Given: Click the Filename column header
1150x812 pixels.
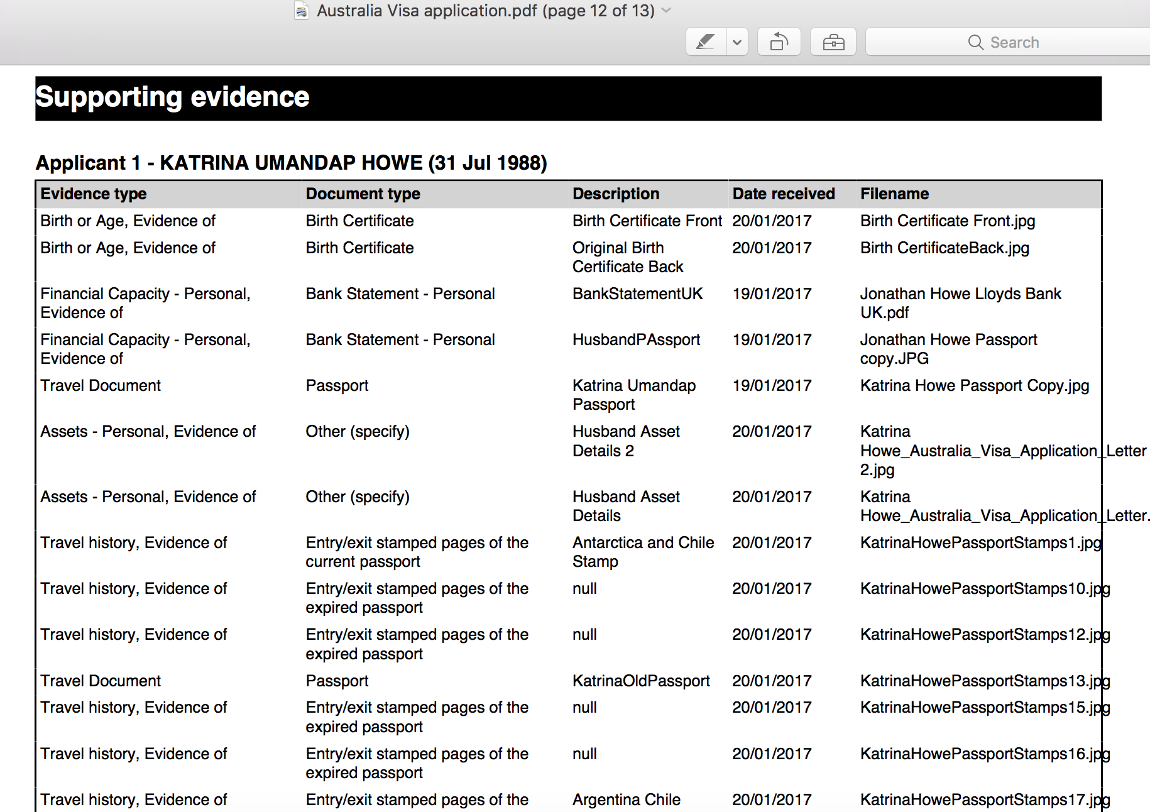Looking at the screenshot, I should [x=894, y=194].
